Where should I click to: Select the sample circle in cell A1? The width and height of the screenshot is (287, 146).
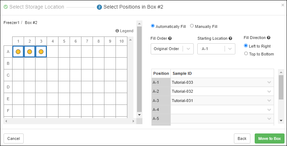[18, 52]
